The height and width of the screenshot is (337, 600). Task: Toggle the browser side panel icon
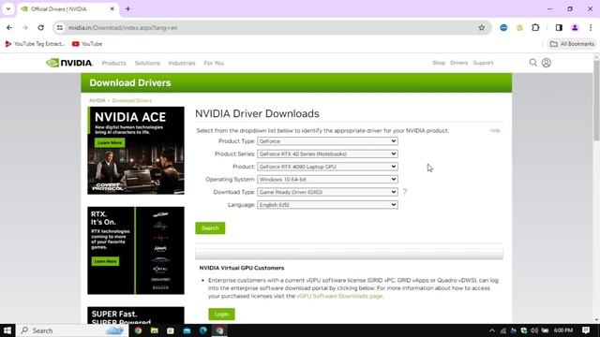pos(559,27)
